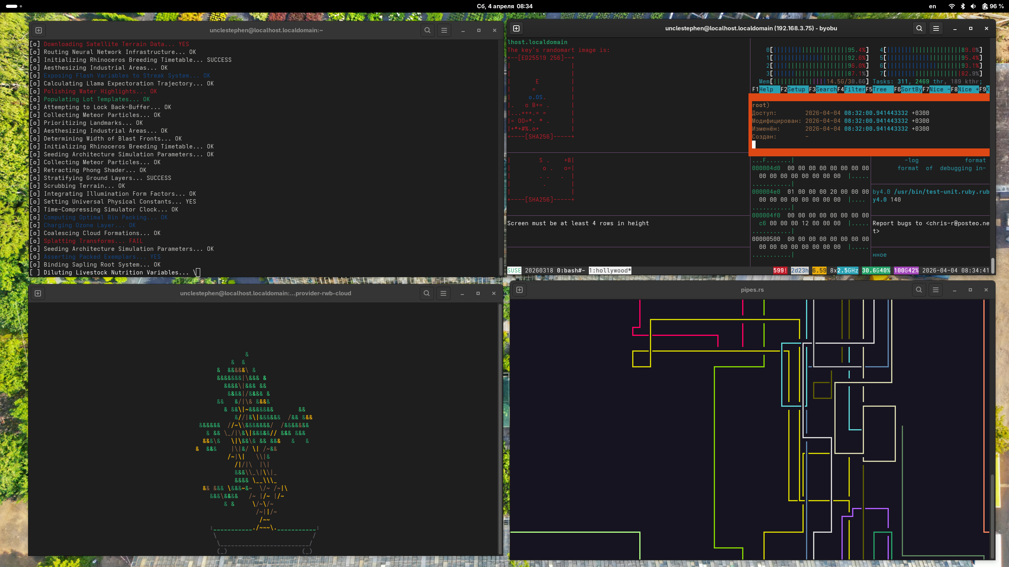Open search in provider-rwb-cloud terminal

click(426, 293)
